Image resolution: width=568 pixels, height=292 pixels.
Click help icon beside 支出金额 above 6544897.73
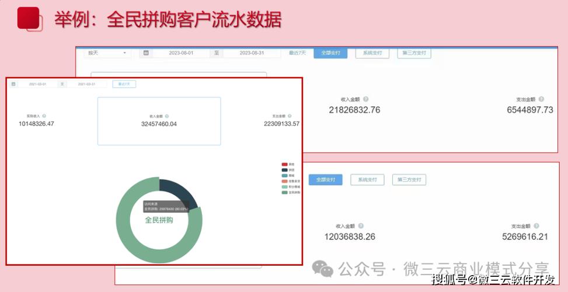tap(541, 99)
